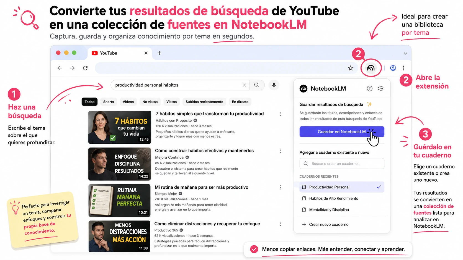The image size is (463, 260).
Task: Bookmark this page with the star icon
Action: tap(351, 68)
